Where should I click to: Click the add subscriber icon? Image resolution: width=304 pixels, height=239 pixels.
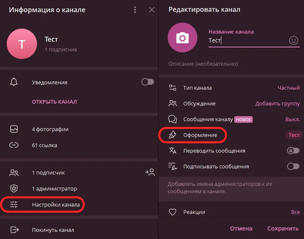pyautogui.click(x=150, y=172)
